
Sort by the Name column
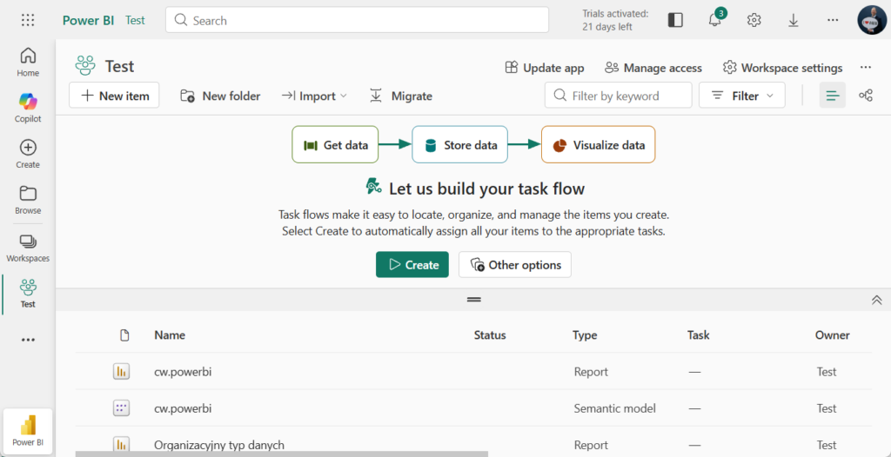click(170, 335)
